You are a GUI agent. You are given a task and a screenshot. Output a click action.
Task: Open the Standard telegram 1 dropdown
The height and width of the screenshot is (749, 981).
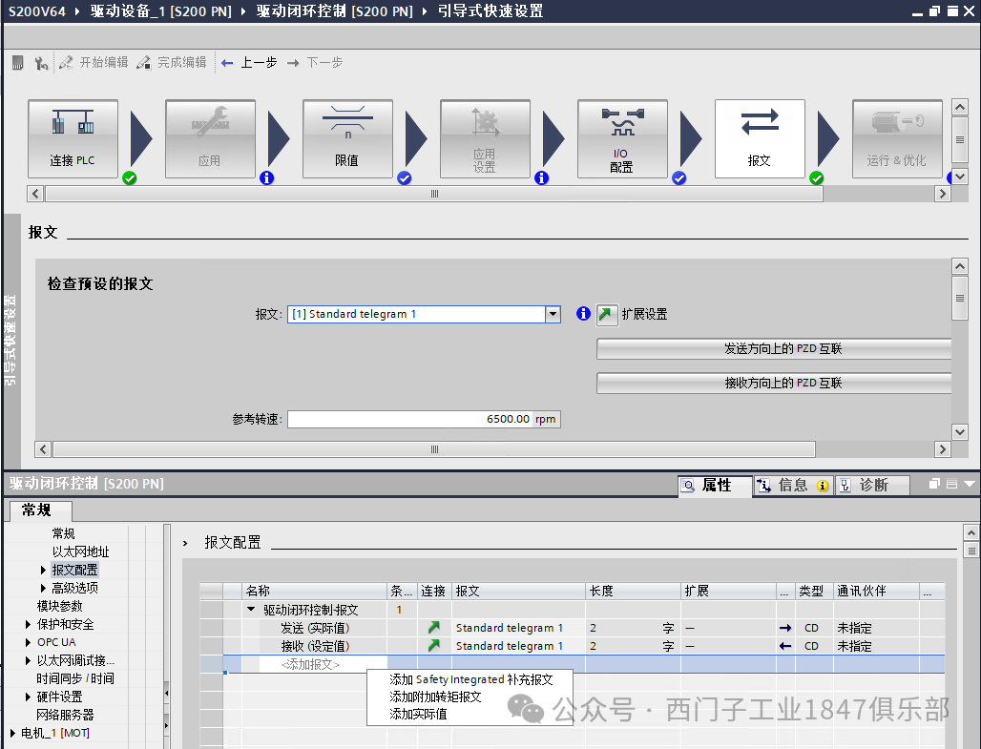[x=553, y=314]
